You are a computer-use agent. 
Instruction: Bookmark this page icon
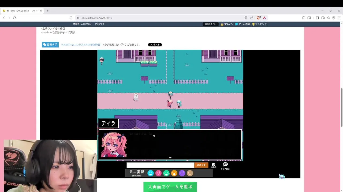click(71, 18)
